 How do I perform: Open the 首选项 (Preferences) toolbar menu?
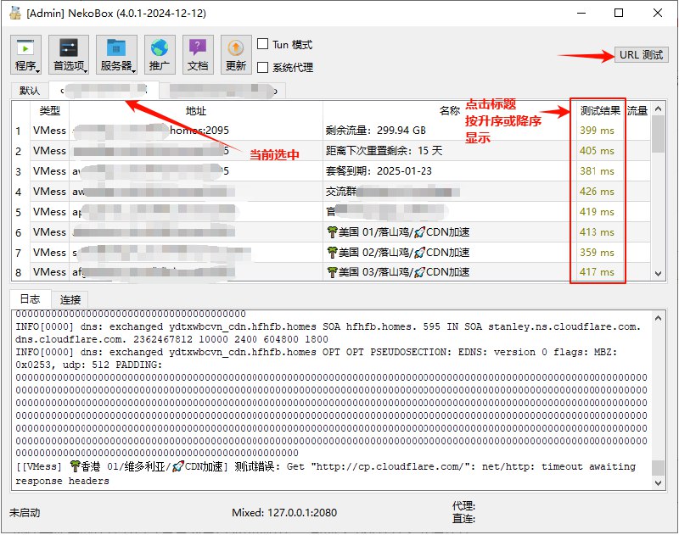69,55
